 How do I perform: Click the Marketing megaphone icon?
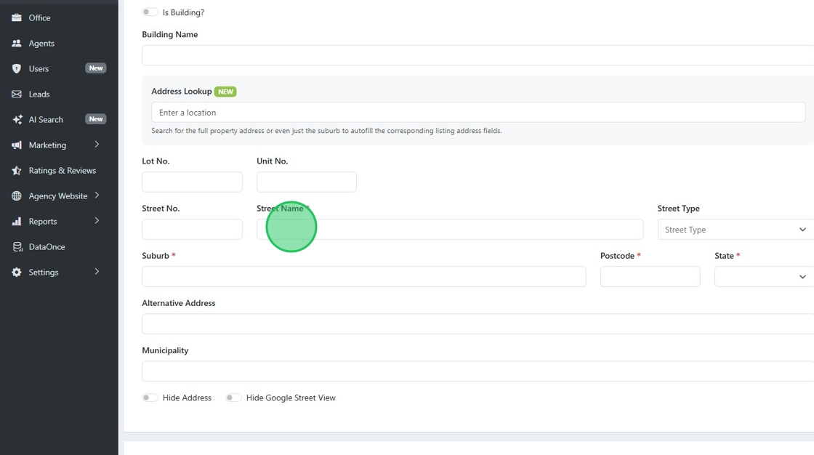click(x=17, y=145)
